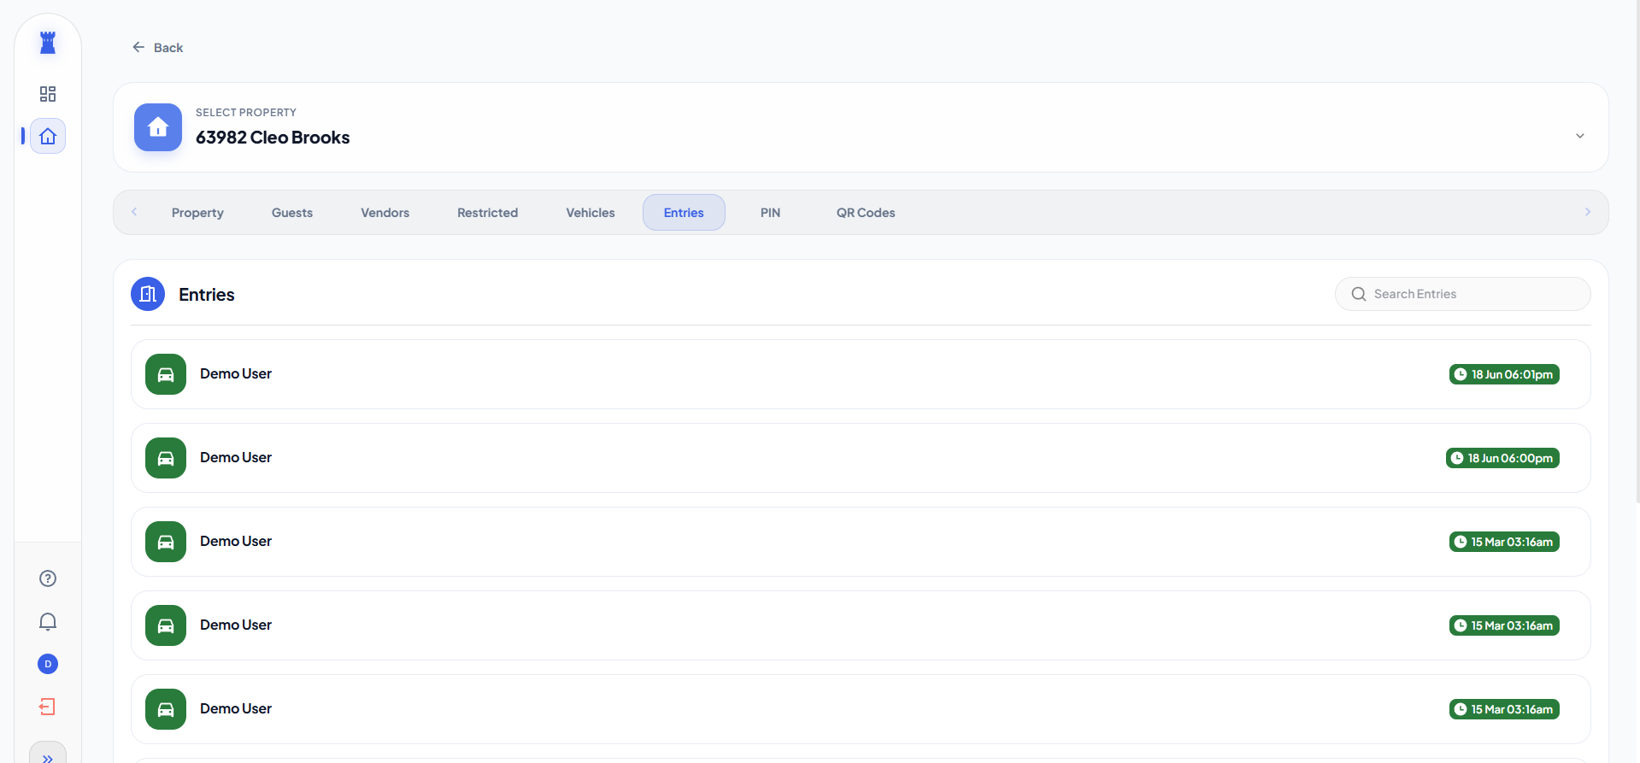This screenshot has width=1640, height=763.
Task: Click the car icon of 18 Jun 06:00pm entry
Action: pyautogui.click(x=166, y=458)
